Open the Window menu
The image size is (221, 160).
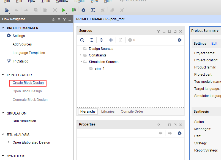point(62,1)
